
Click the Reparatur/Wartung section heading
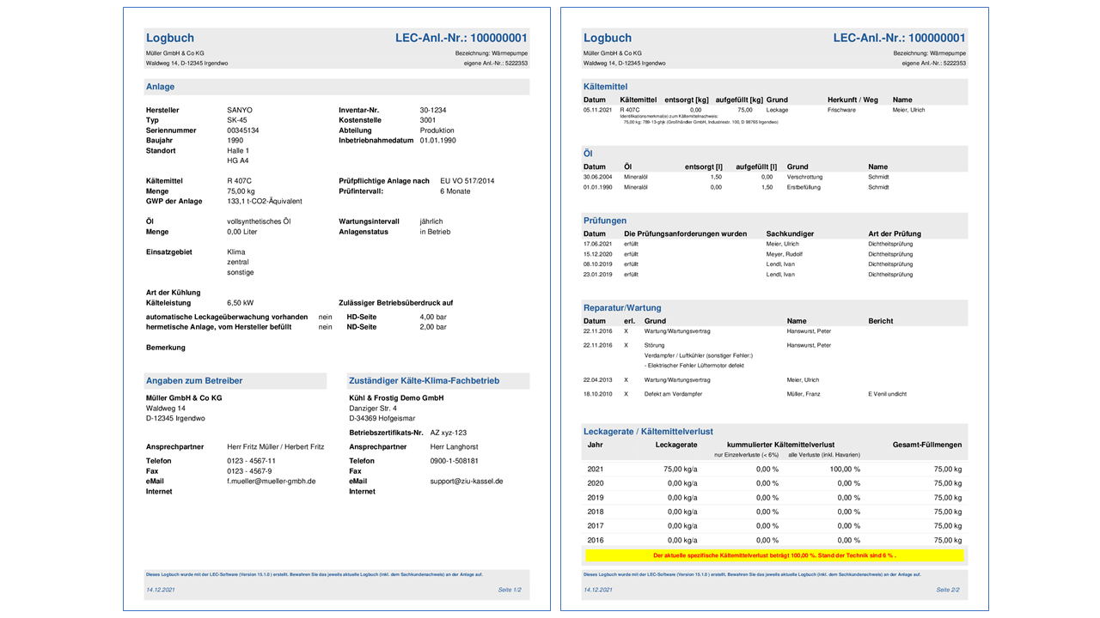pyautogui.click(x=622, y=307)
